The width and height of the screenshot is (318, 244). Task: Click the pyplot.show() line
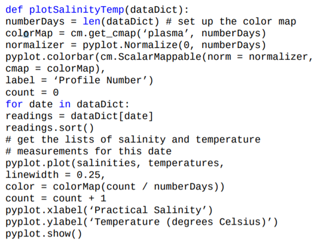coord(44,234)
